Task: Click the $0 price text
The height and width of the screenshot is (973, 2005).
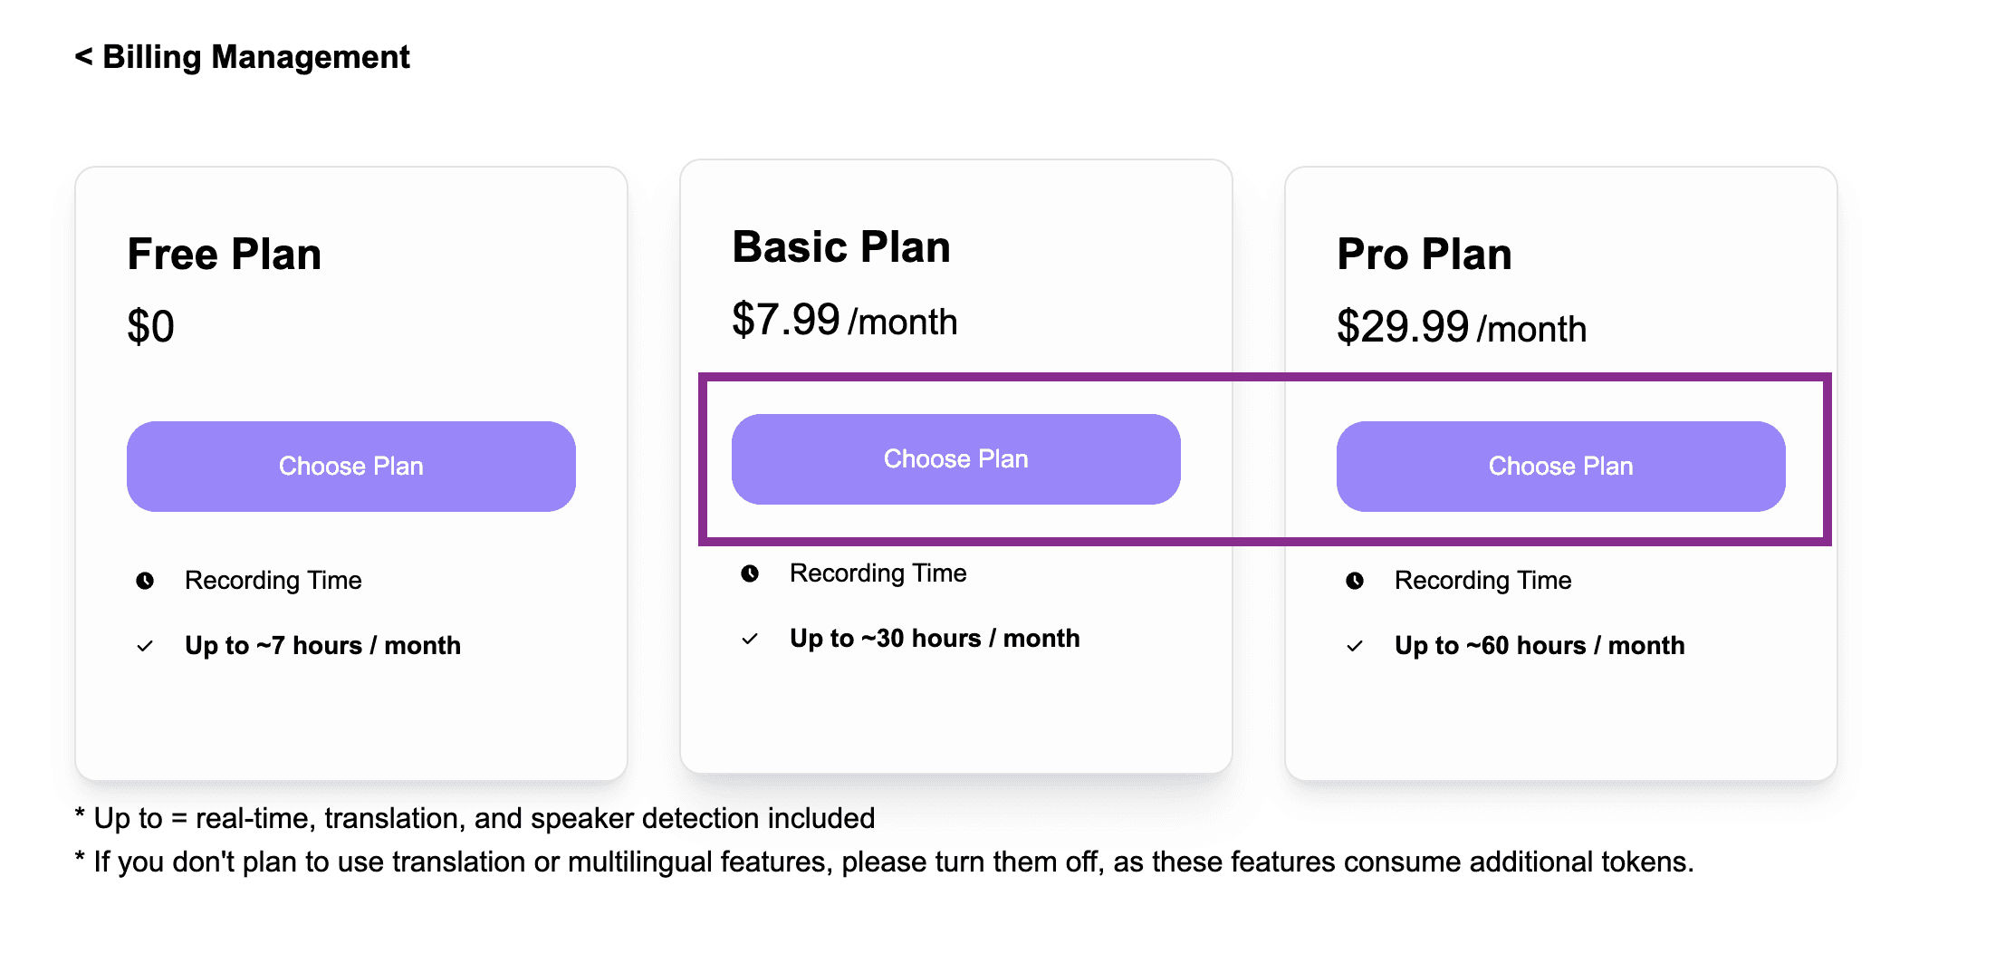Action: tap(150, 326)
